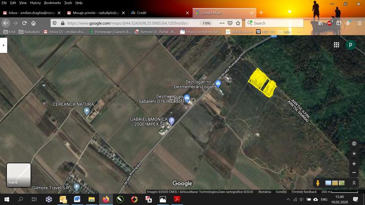Zoom in the map with plus button

[354, 164]
